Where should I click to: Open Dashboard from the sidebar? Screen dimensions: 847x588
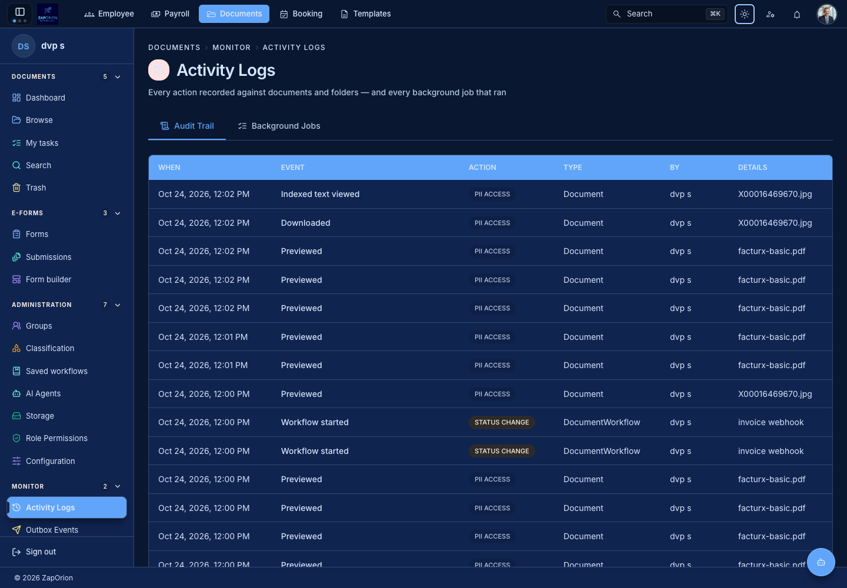[x=66, y=98]
